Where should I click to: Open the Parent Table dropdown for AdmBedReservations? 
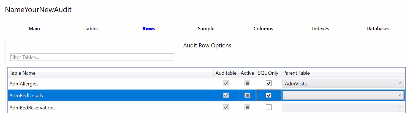343,107
